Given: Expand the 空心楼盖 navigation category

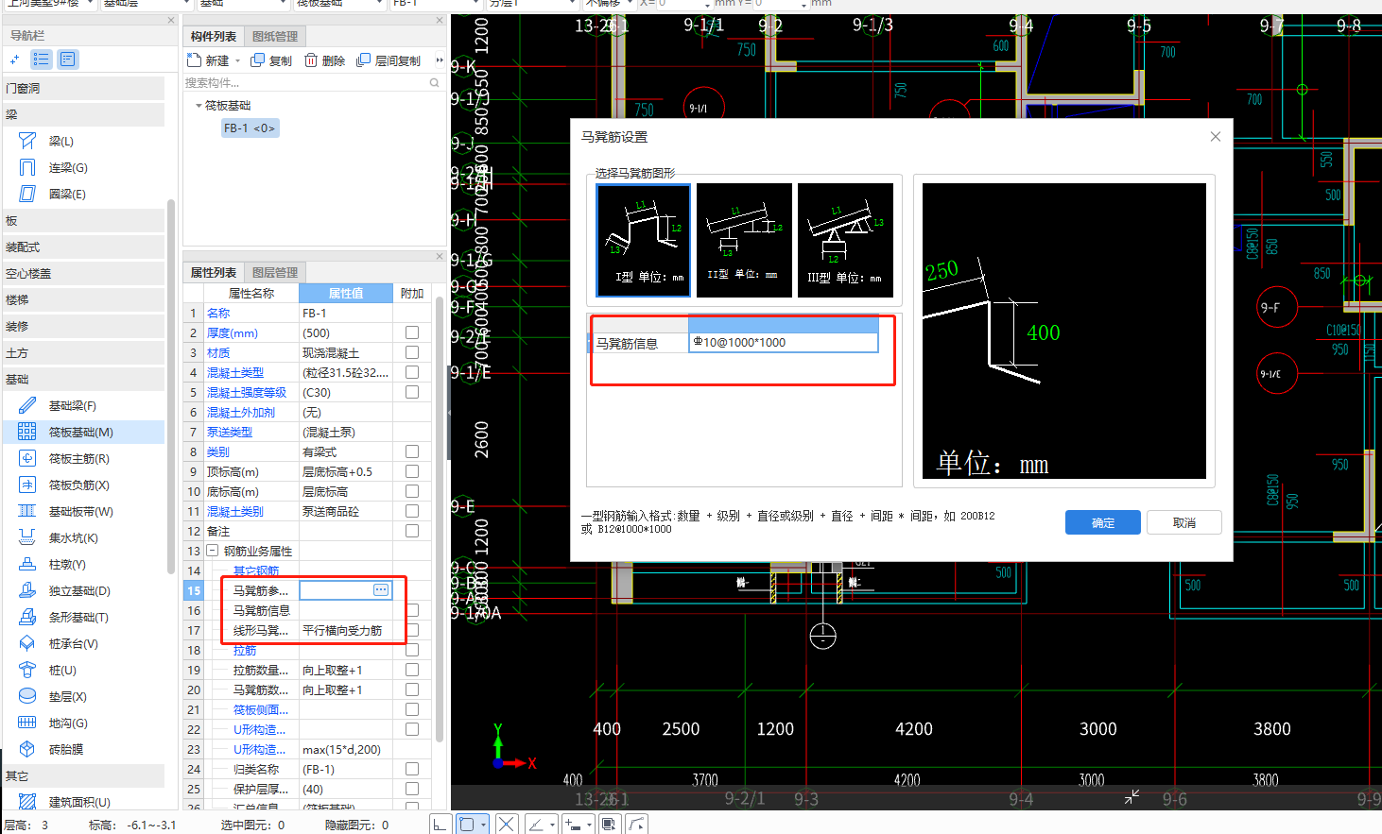Looking at the screenshot, I should [x=84, y=273].
